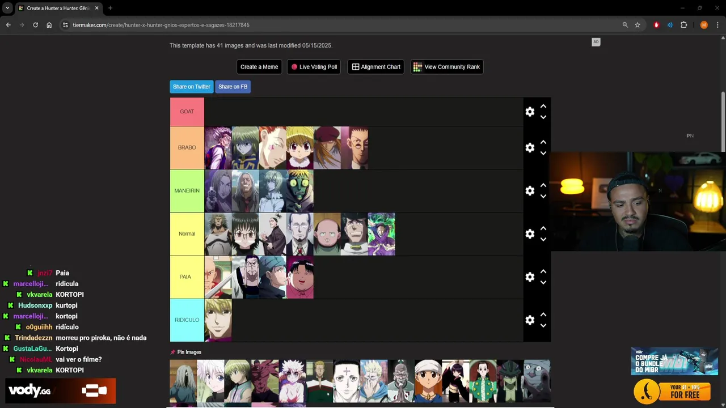Pick the cross-forehead character in image pool
The image size is (726, 408).
347,381
